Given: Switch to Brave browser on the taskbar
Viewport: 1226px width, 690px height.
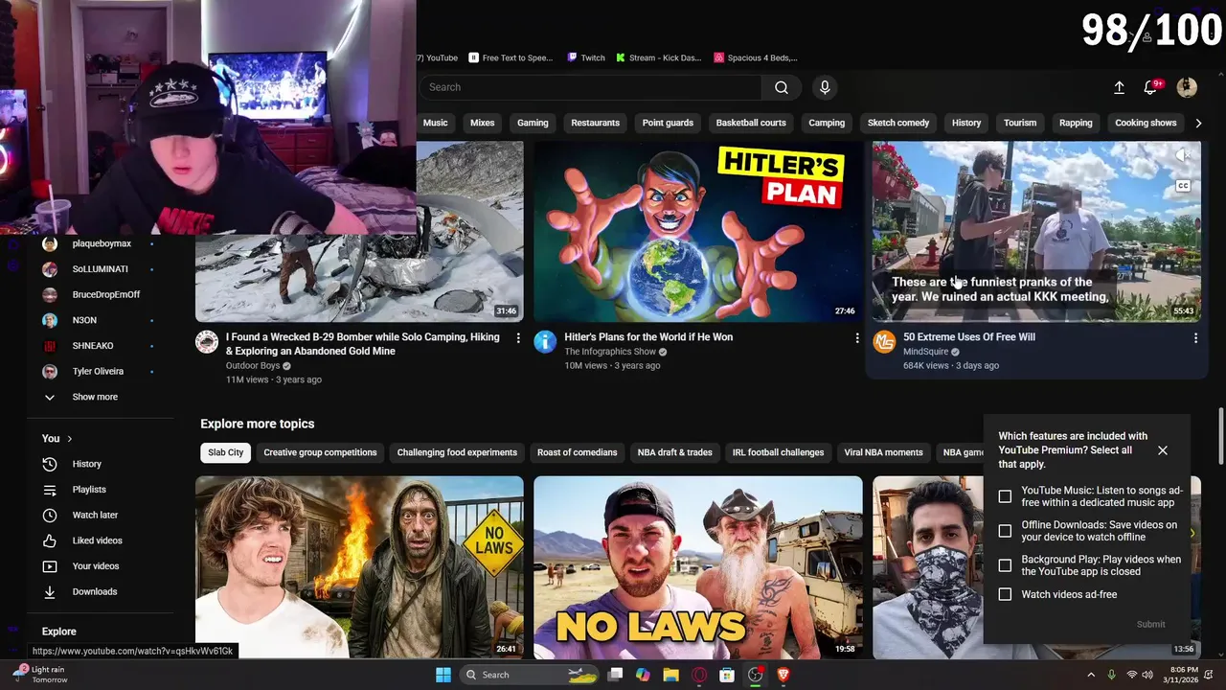Looking at the screenshot, I should pos(783,675).
